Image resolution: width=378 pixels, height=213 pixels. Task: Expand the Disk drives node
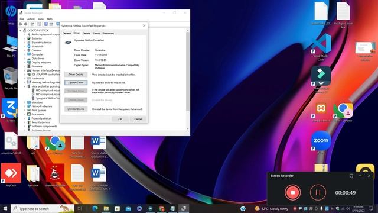[x=25, y=59]
